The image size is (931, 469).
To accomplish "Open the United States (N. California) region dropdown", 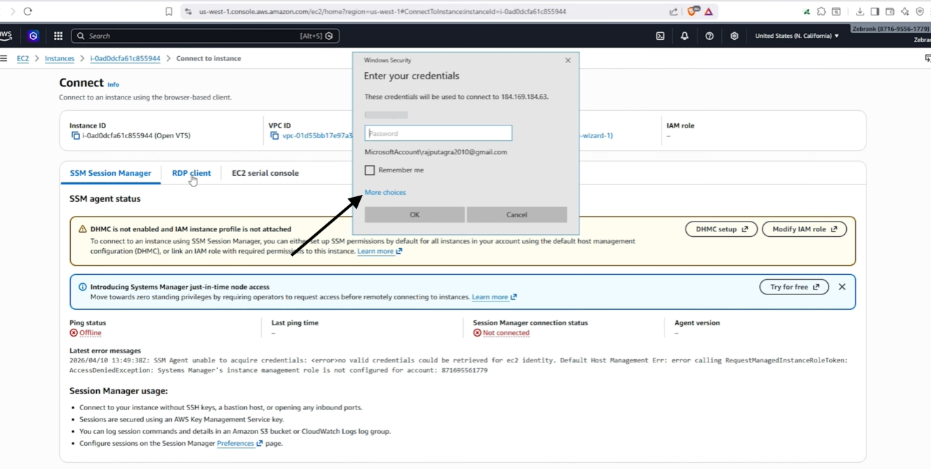I will click(797, 36).
